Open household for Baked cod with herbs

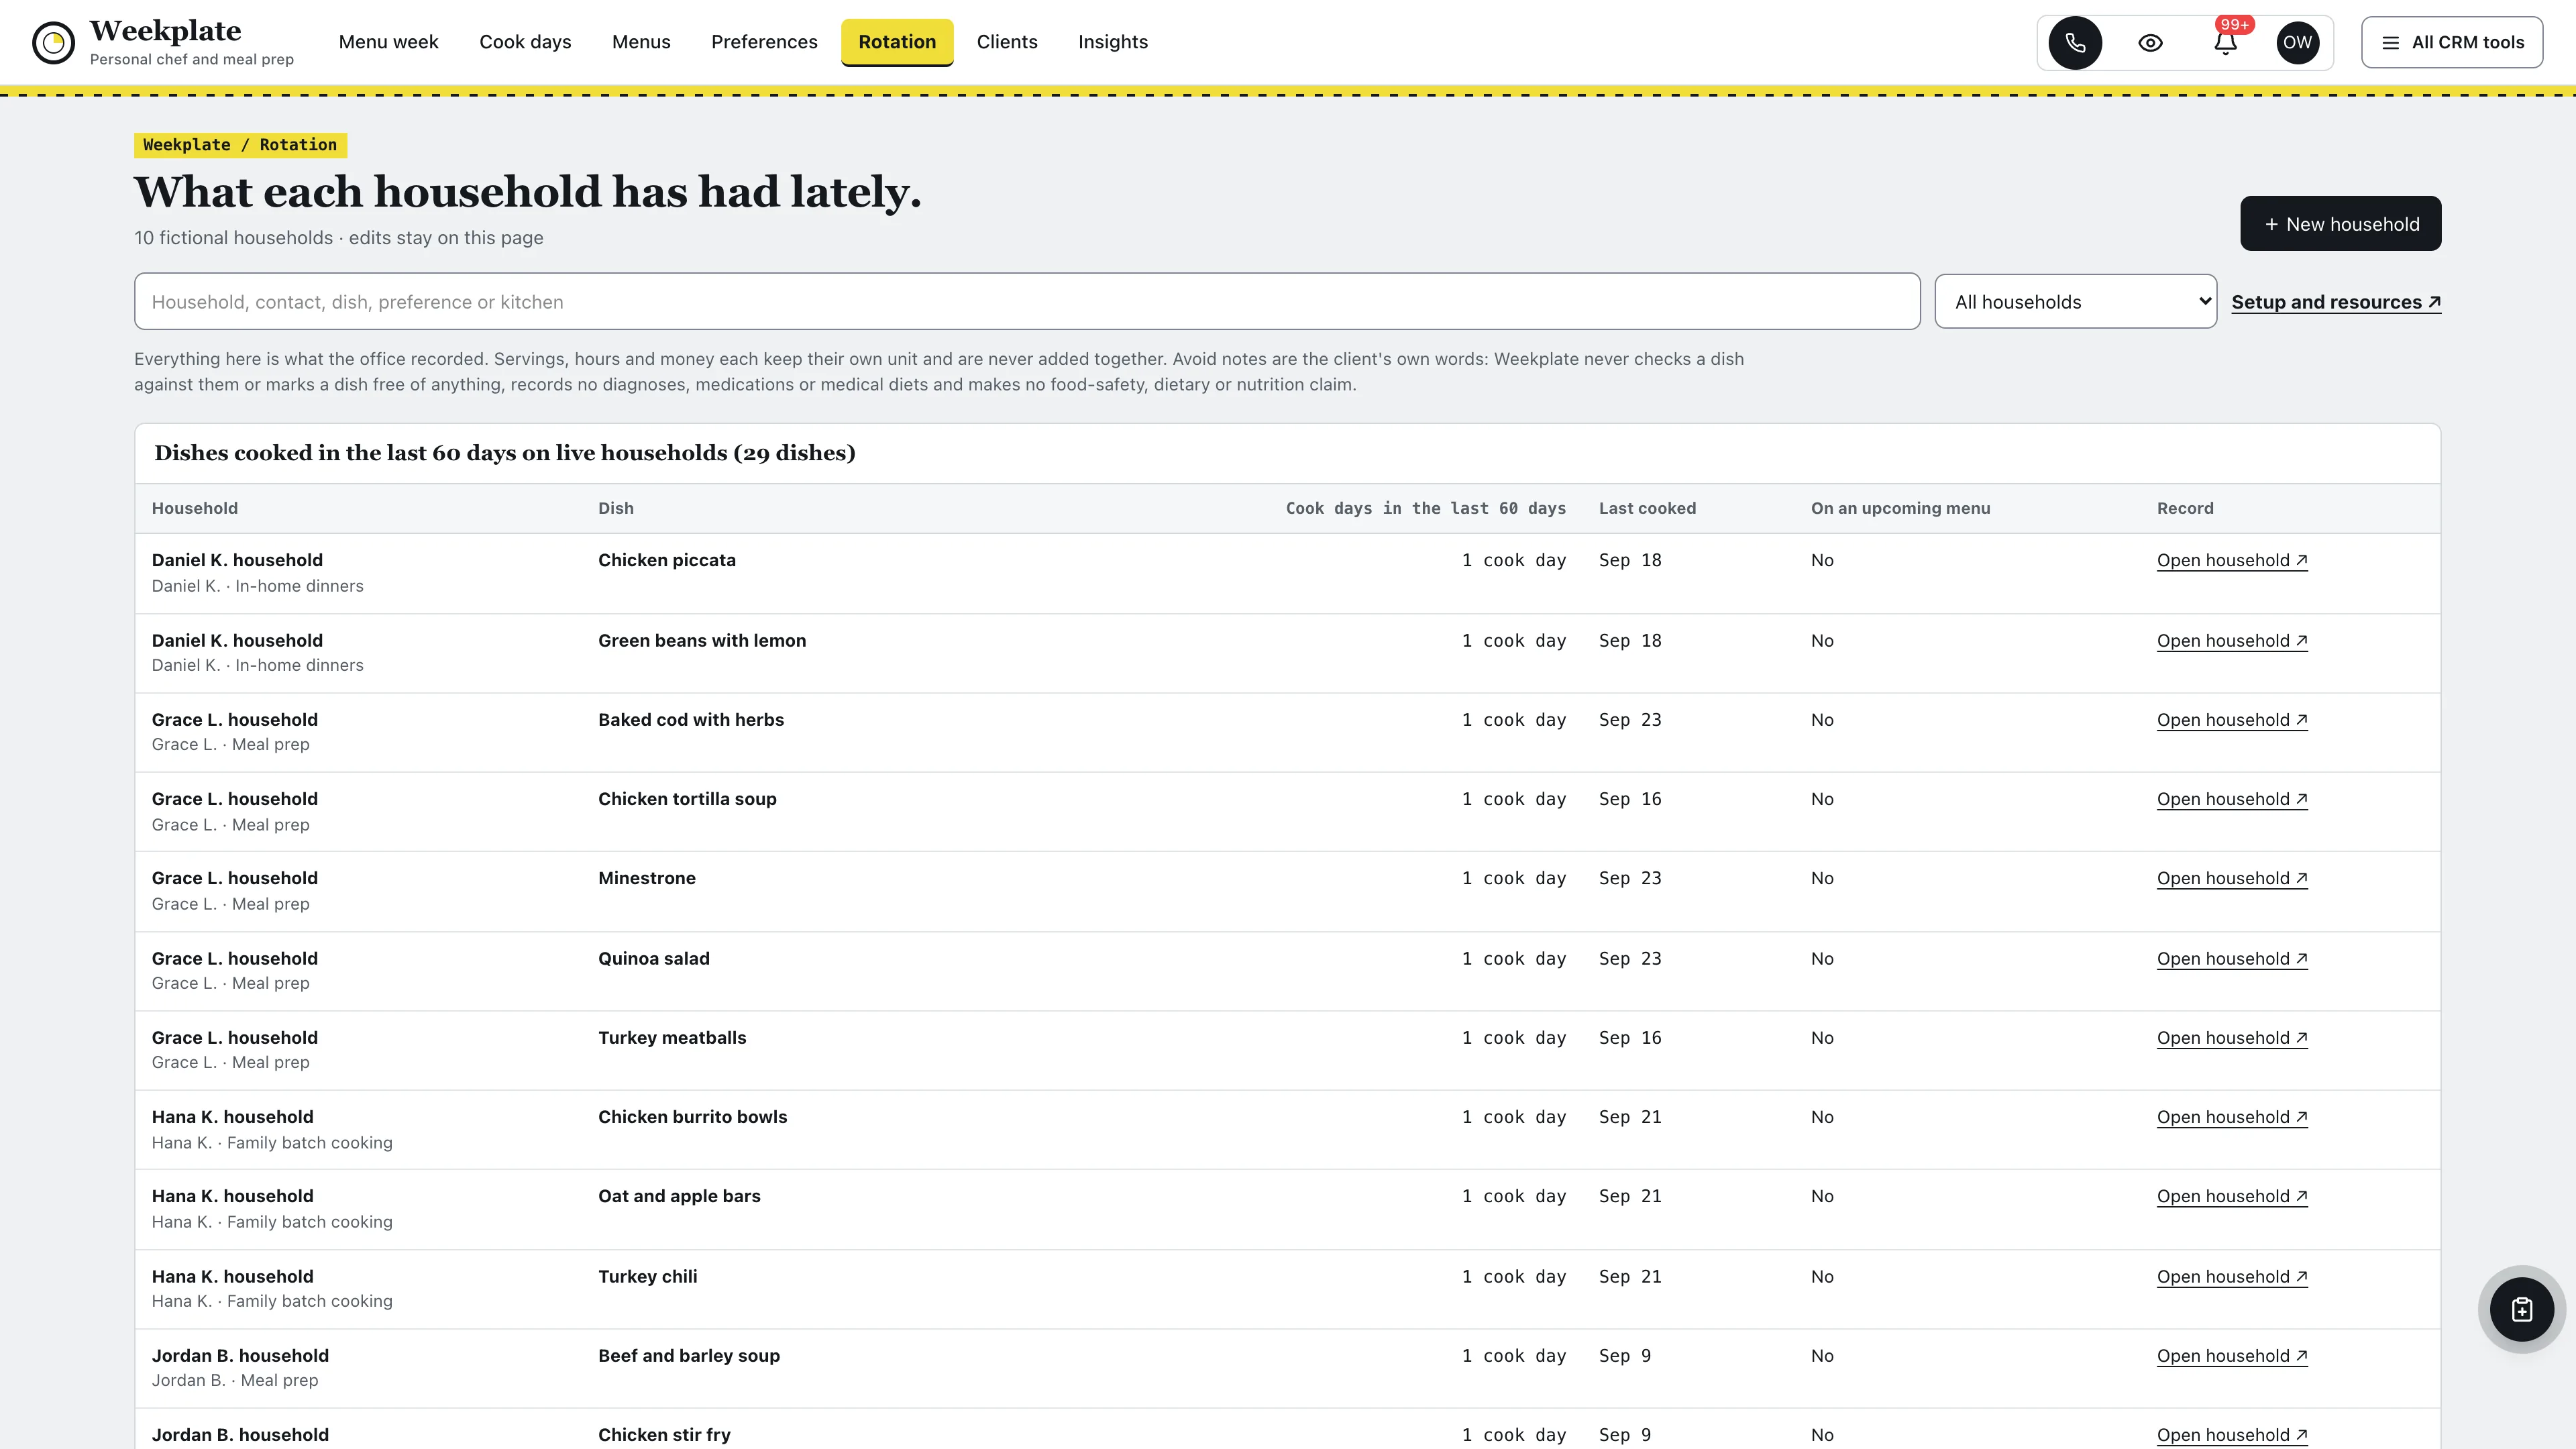[2232, 720]
